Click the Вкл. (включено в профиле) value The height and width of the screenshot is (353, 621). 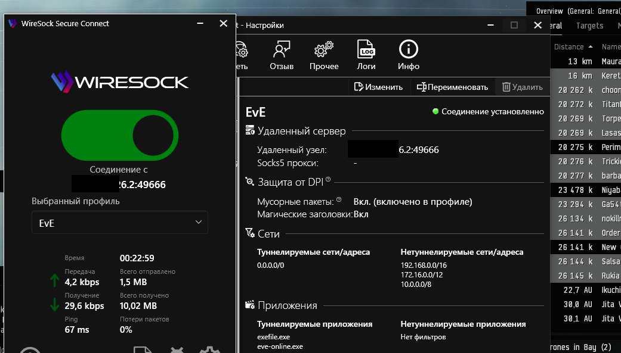coord(413,202)
